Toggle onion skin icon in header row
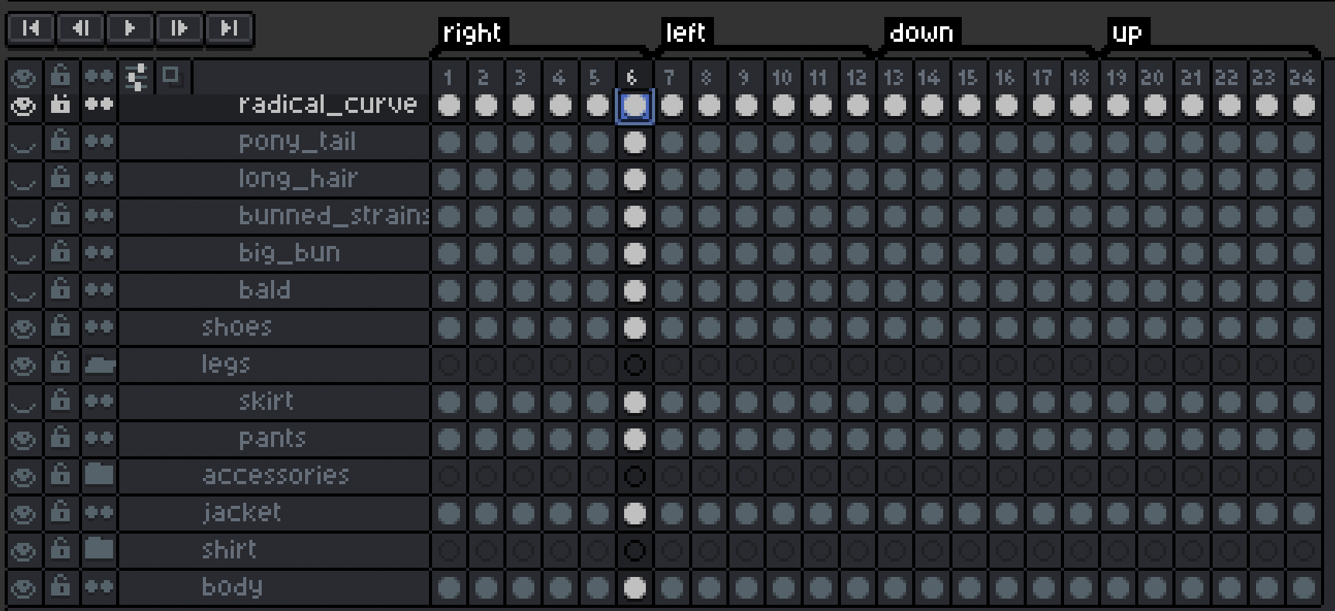The image size is (1335, 611). [171, 76]
